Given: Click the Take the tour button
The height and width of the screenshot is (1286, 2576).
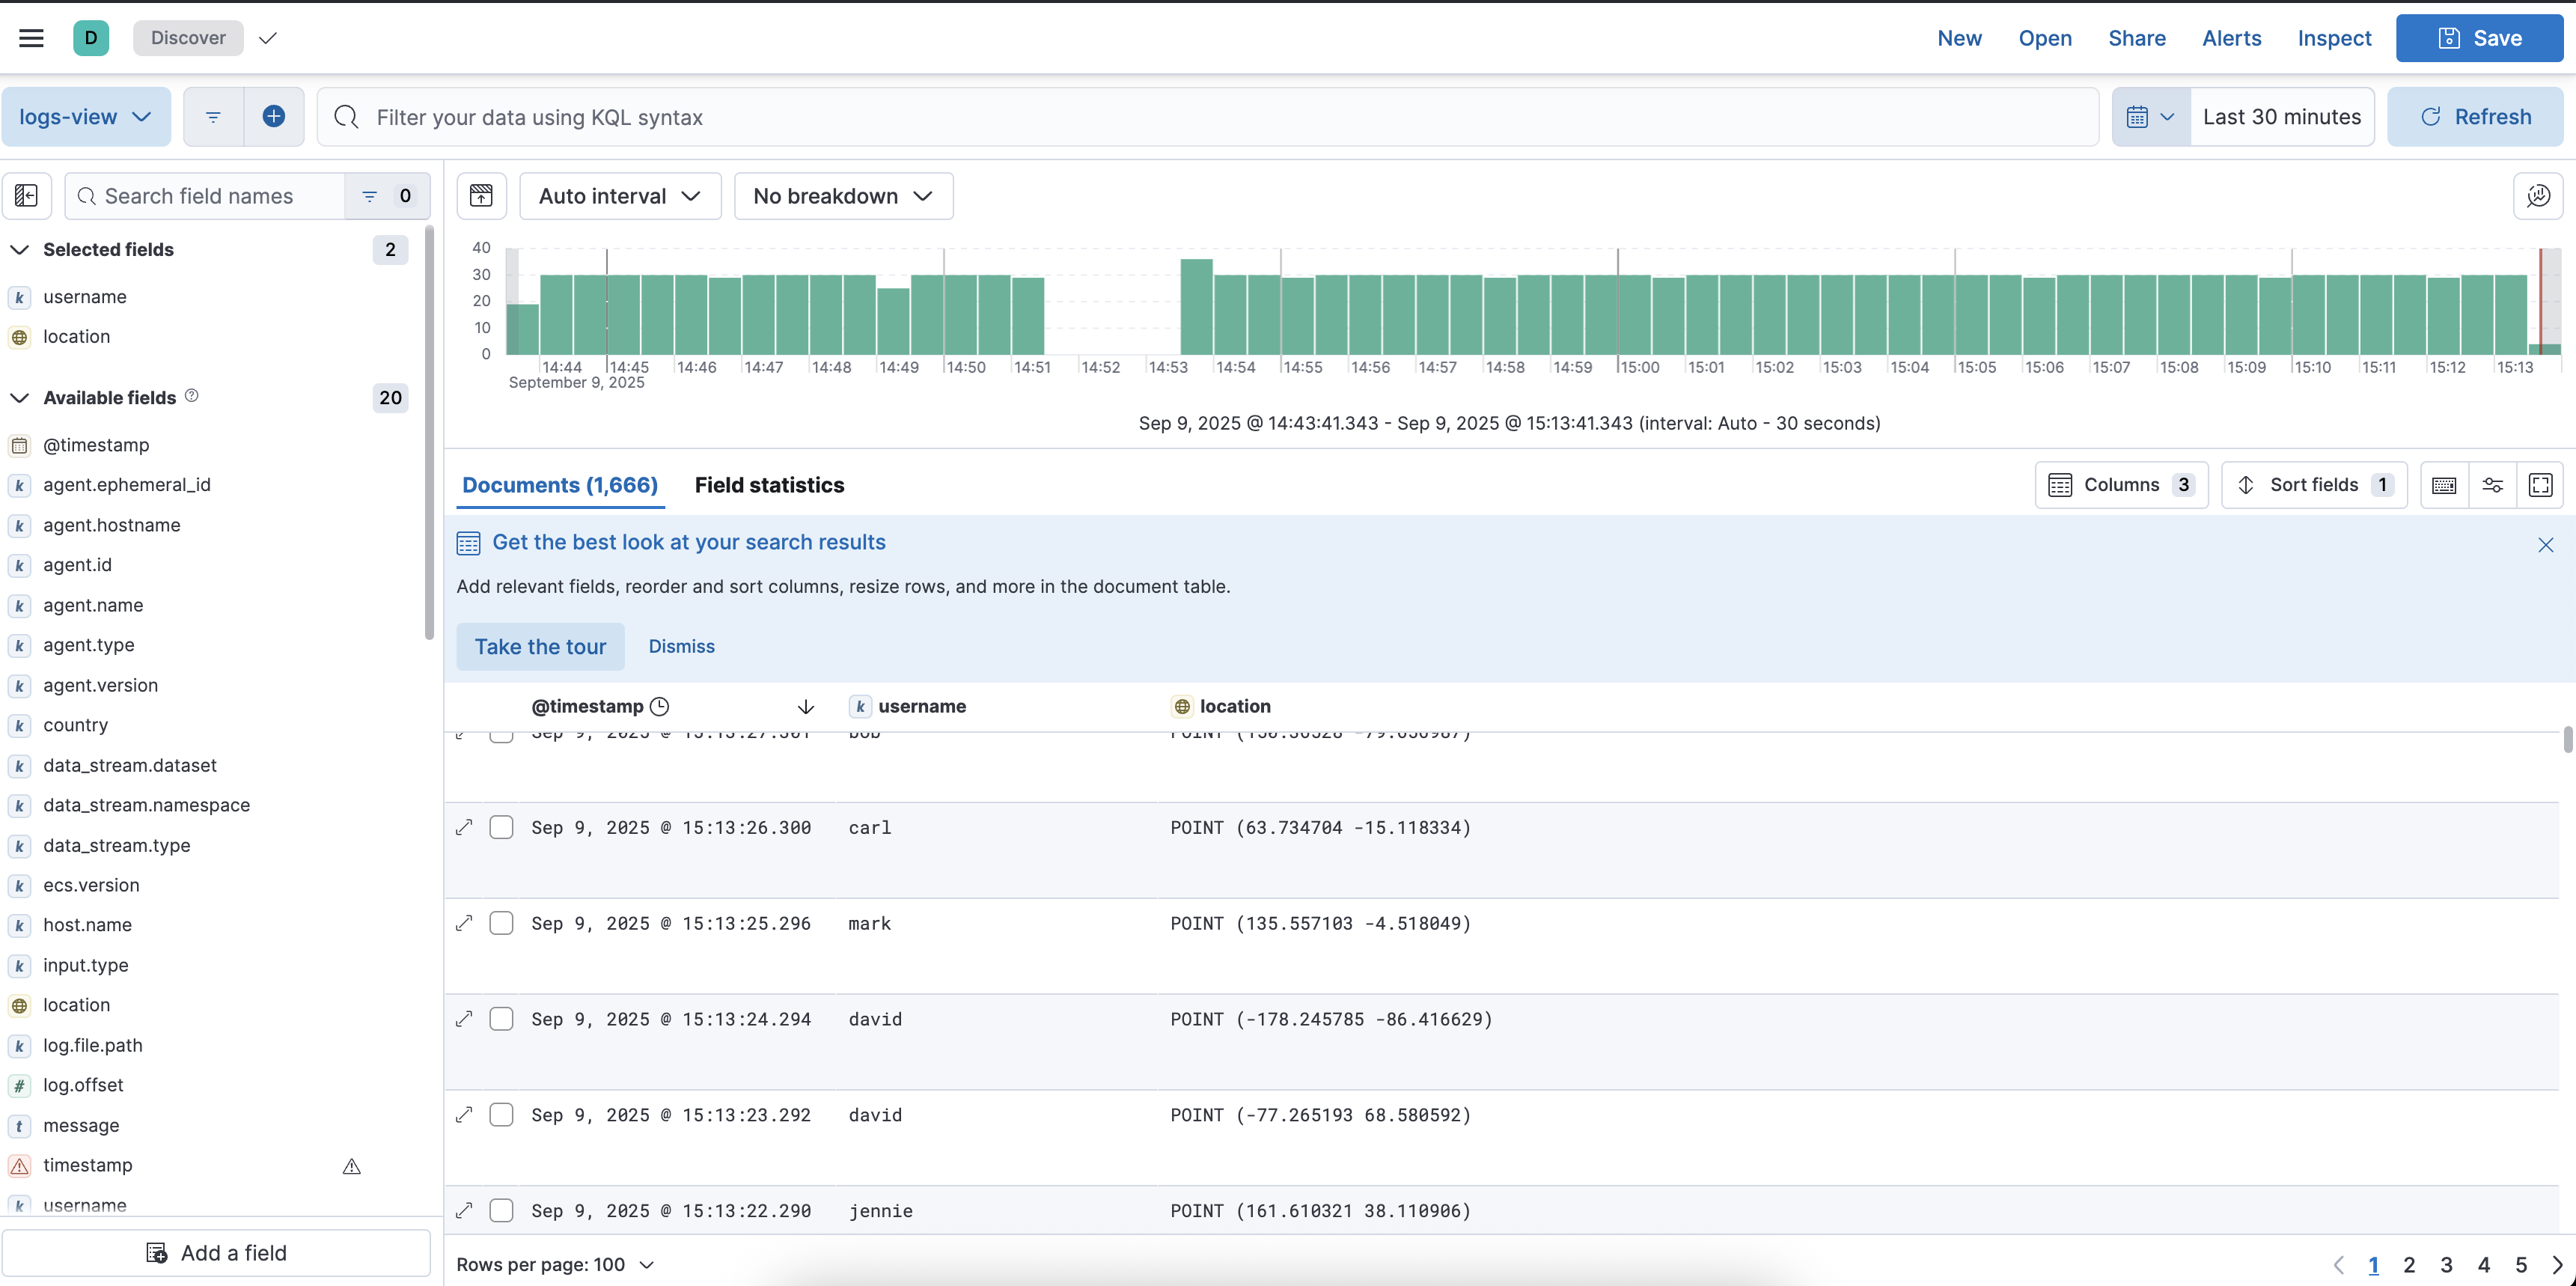Looking at the screenshot, I should click(x=540, y=647).
